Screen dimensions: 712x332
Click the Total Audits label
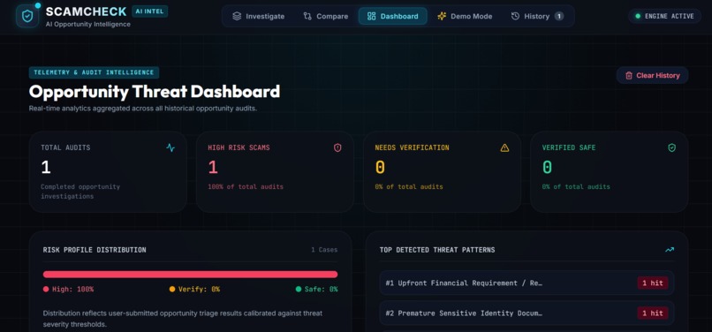point(65,147)
